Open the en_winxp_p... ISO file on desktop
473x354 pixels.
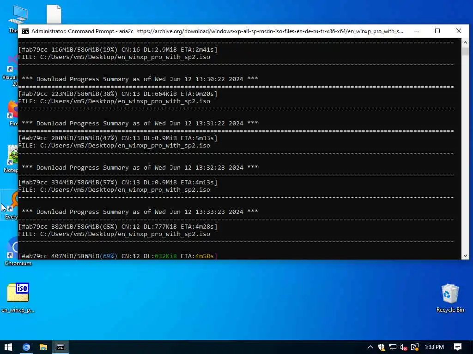(18, 297)
